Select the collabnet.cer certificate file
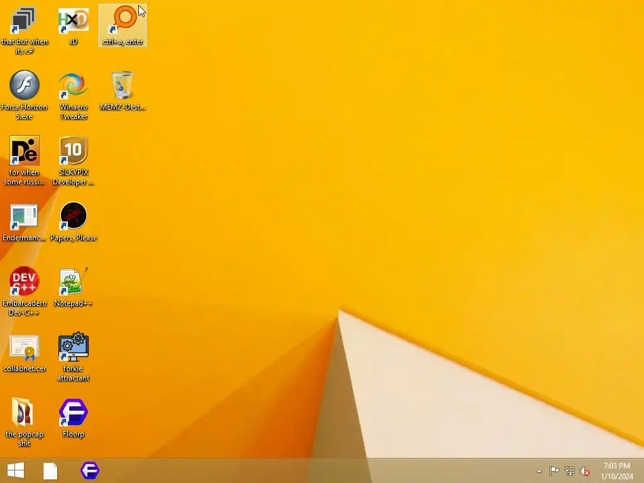The width and height of the screenshot is (644, 483). coord(25,353)
